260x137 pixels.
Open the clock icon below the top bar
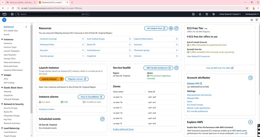252,20
